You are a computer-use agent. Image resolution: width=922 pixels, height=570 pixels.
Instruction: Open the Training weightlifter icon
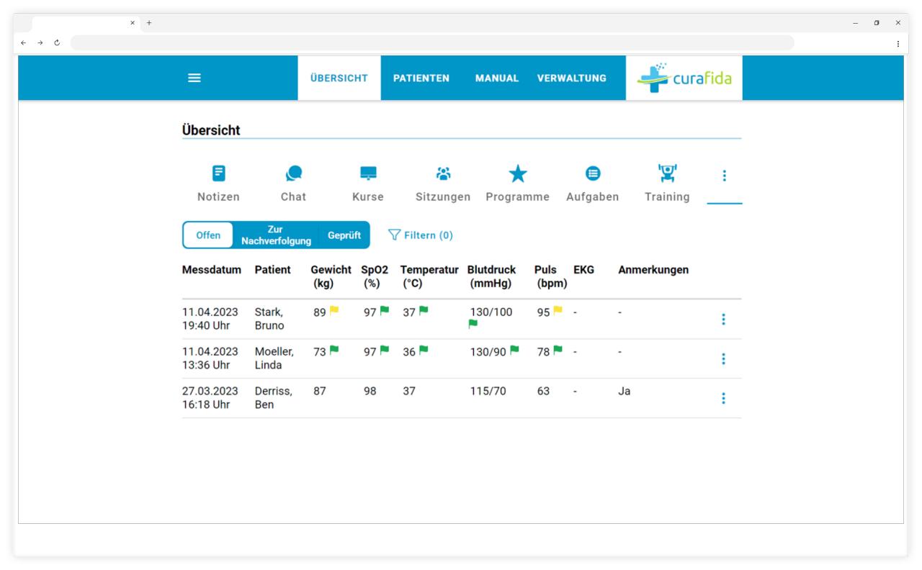coord(667,173)
